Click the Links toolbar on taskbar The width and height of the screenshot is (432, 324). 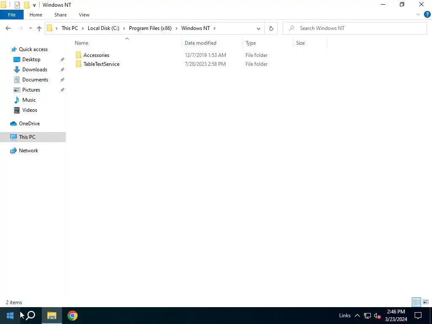click(345, 316)
